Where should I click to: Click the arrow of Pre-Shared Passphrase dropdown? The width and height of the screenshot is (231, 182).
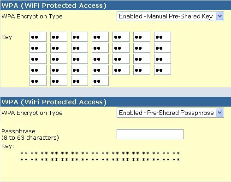220,113
